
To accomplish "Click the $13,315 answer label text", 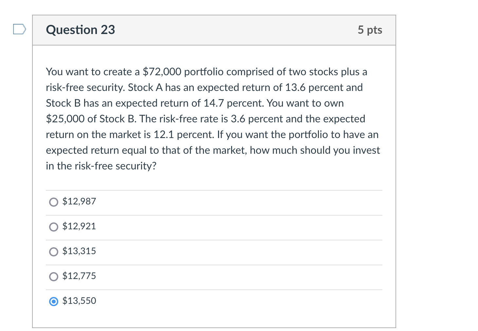I will pos(79,251).
